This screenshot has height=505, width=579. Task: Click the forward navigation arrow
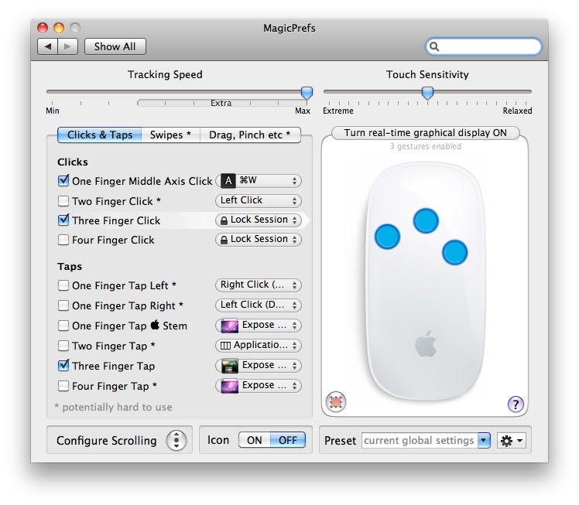pyautogui.click(x=67, y=46)
